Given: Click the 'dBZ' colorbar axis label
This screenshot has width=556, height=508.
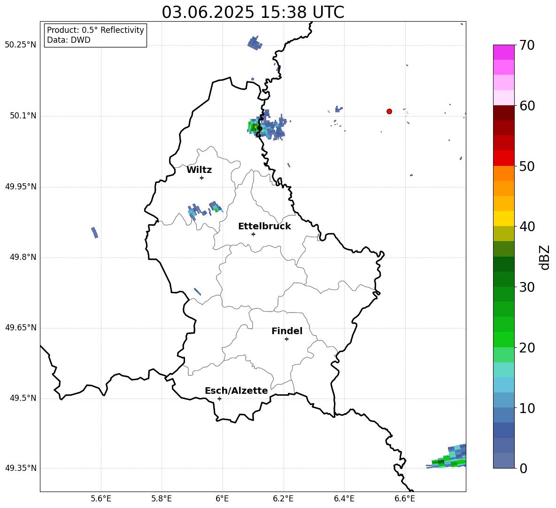Looking at the screenshot, I should click(544, 257).
